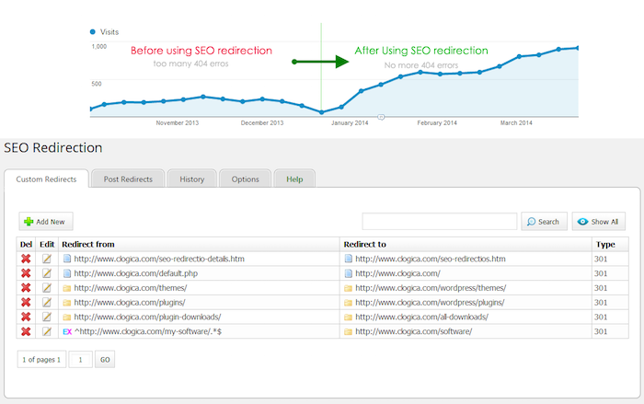Focus the page number input box
This screenshot has height=404, width=644.
tap(81, 360)
